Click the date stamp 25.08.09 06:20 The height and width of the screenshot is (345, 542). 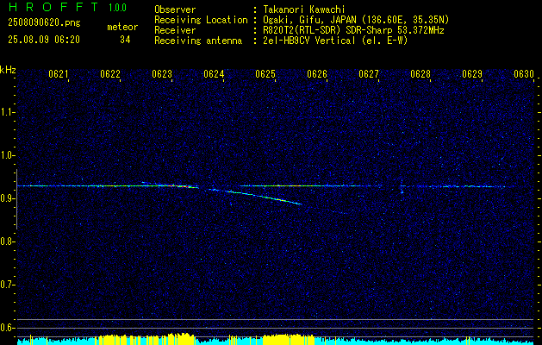point(44,40)
